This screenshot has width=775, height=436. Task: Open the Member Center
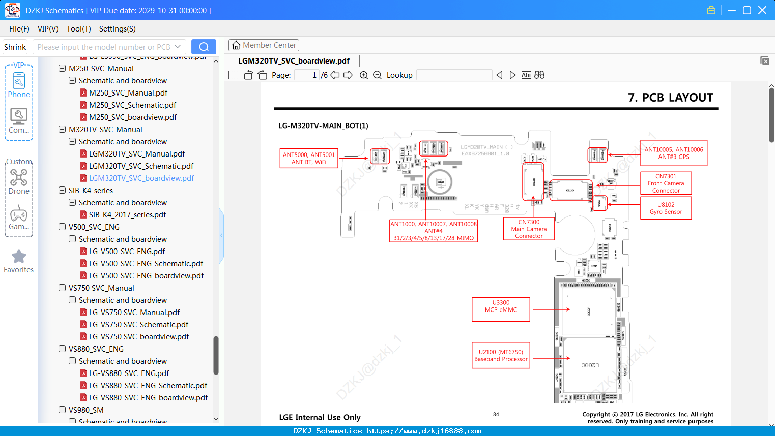click(264, 45)
